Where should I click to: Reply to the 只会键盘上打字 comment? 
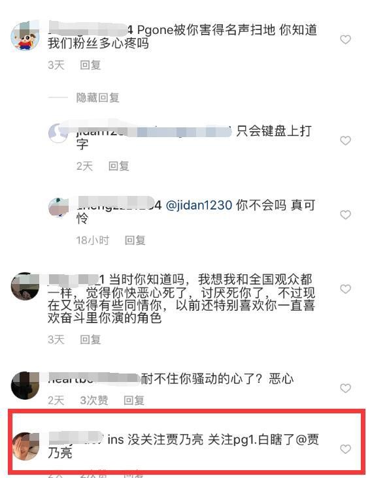pos(119,166)
